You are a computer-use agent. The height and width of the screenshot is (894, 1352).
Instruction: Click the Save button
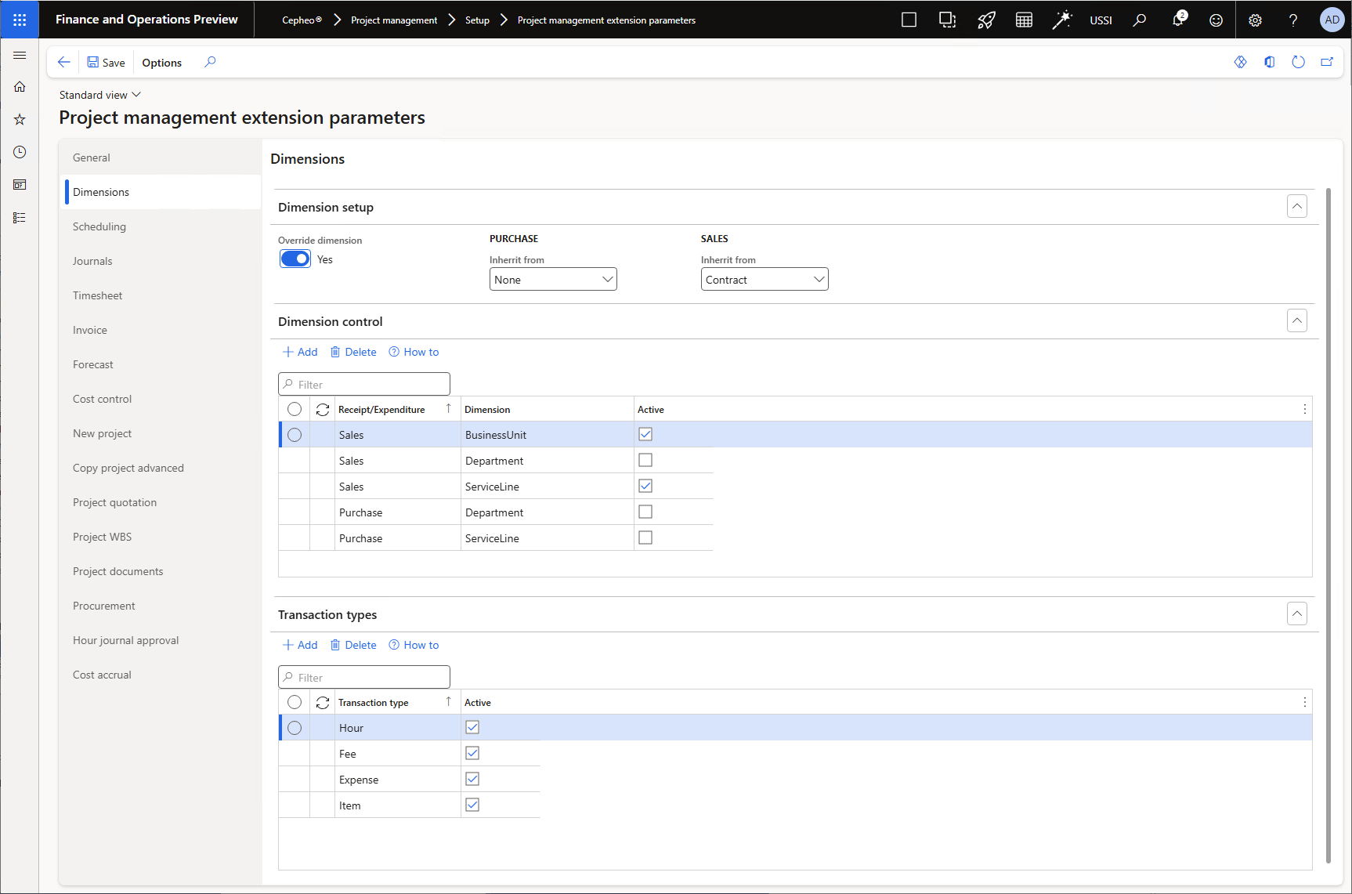[x=106, y=63]
